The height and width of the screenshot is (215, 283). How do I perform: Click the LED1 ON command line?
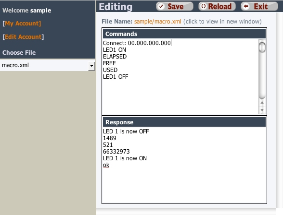coord(115,50)
